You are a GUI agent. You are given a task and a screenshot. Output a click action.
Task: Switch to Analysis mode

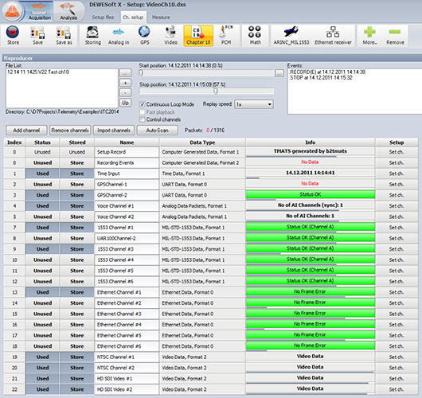click(68, 11)
